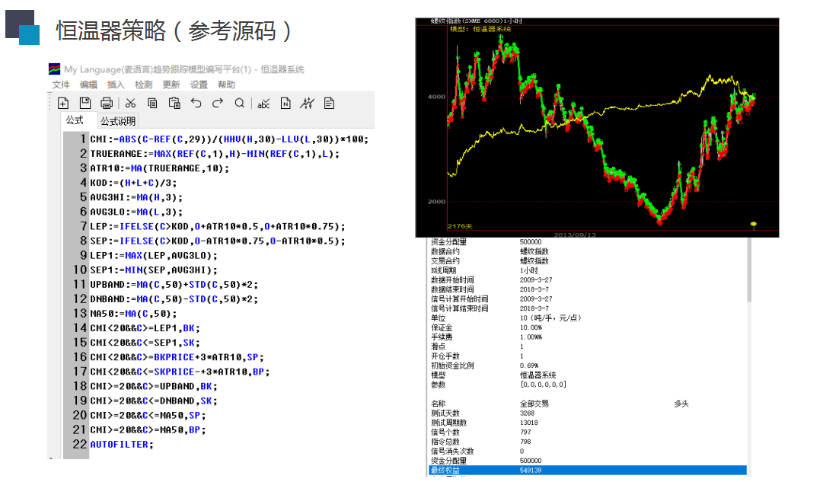
Task: Click the 模型 恒温器系统 row
Action: point(493,375)
